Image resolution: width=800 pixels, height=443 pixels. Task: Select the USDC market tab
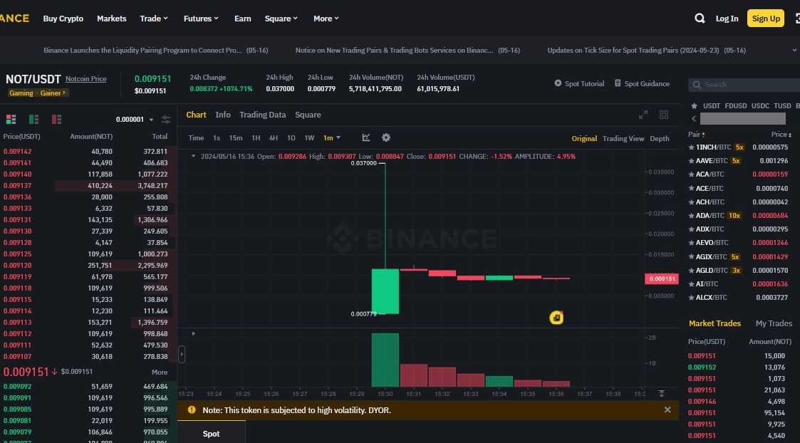[760, 105]
